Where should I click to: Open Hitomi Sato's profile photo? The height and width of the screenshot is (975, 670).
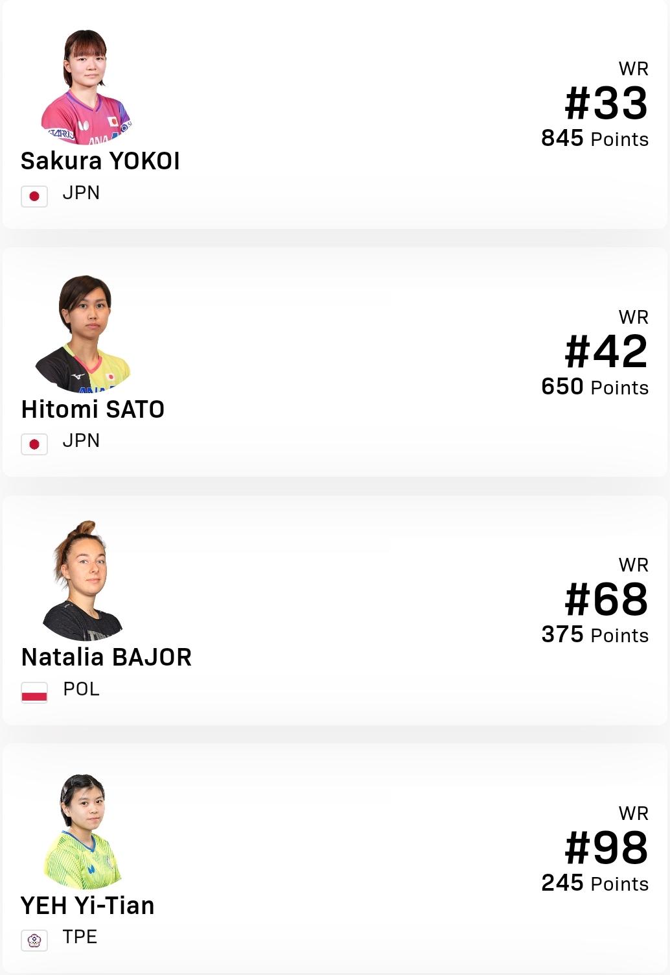pos(84,333)
